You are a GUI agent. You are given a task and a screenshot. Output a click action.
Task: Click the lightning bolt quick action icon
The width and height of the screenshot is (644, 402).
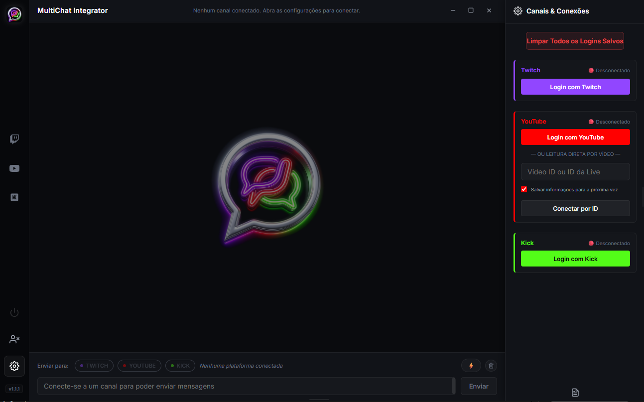[x=471, y=366]
